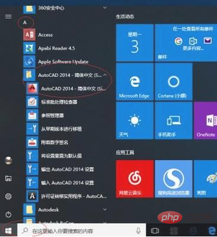Open Task View on taskbar

[155, 231]
